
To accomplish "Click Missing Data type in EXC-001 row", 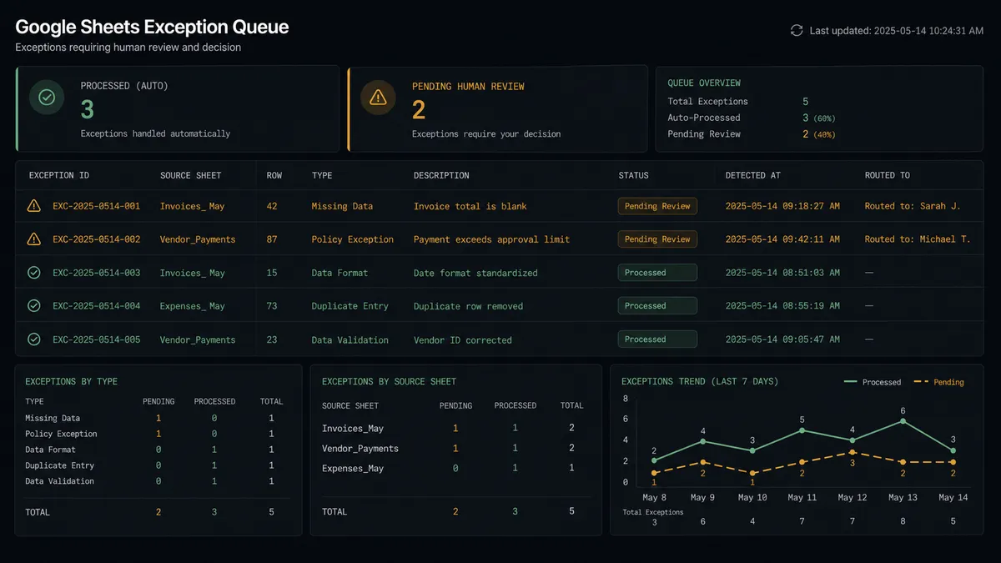I will [342, 206].
